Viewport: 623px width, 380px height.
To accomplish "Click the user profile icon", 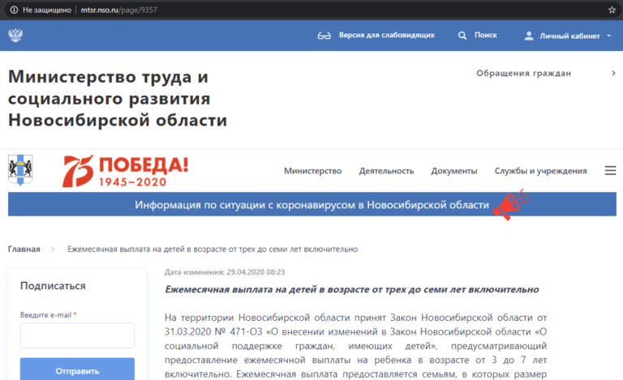I will tap(529, 36).
